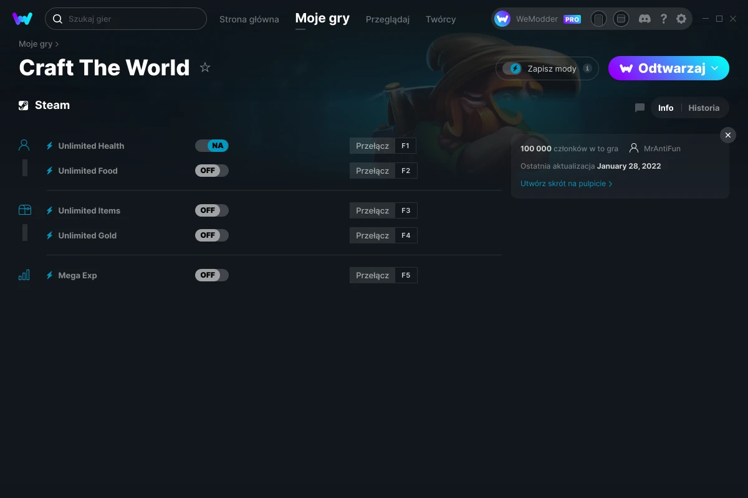The height and width of the screenshot is (498, 748).
Task: Toggle Unlimited Gold switch
Action: coord(212,235)
